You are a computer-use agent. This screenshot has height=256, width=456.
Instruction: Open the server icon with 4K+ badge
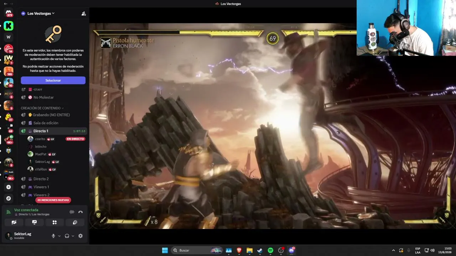tap(9, 139)
